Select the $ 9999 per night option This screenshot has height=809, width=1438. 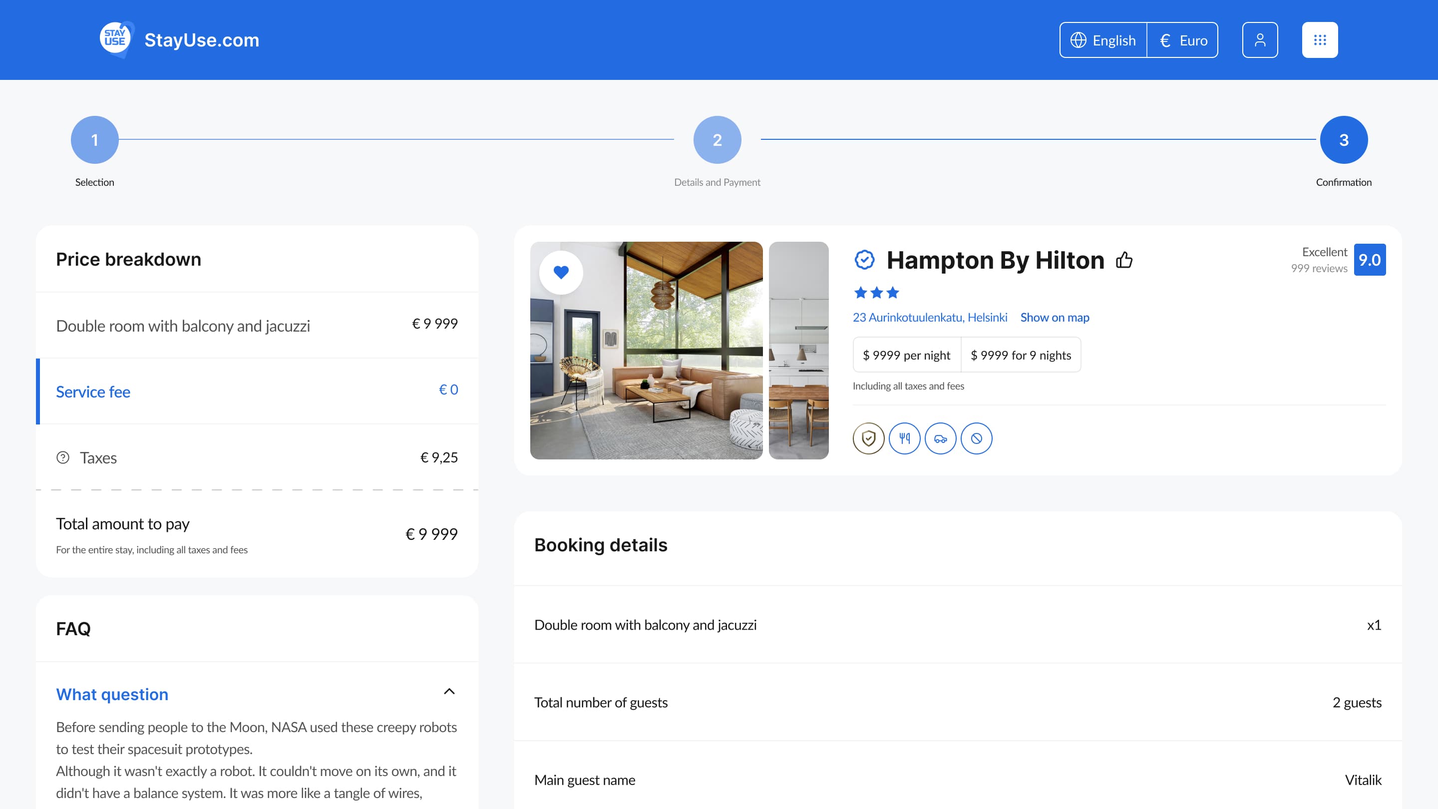pyautogui.click(x=907, y=355)
